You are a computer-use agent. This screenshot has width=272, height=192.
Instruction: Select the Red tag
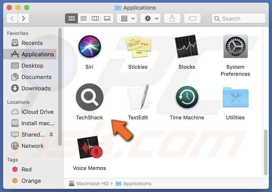point(30,169)
